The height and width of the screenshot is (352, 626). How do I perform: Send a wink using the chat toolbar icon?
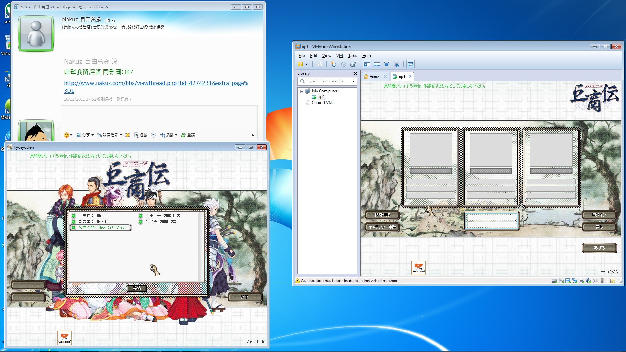(128, 135)
